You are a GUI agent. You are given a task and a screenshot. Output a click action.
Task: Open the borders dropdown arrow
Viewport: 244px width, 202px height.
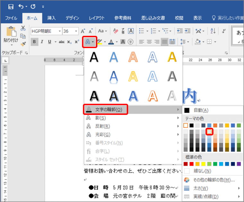click(215, 42)
